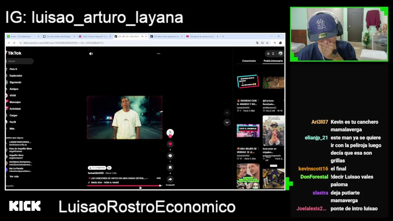This screenshot has width=393, height=221.
Task: Switch to the Comentarios tab
Action: 249,61
